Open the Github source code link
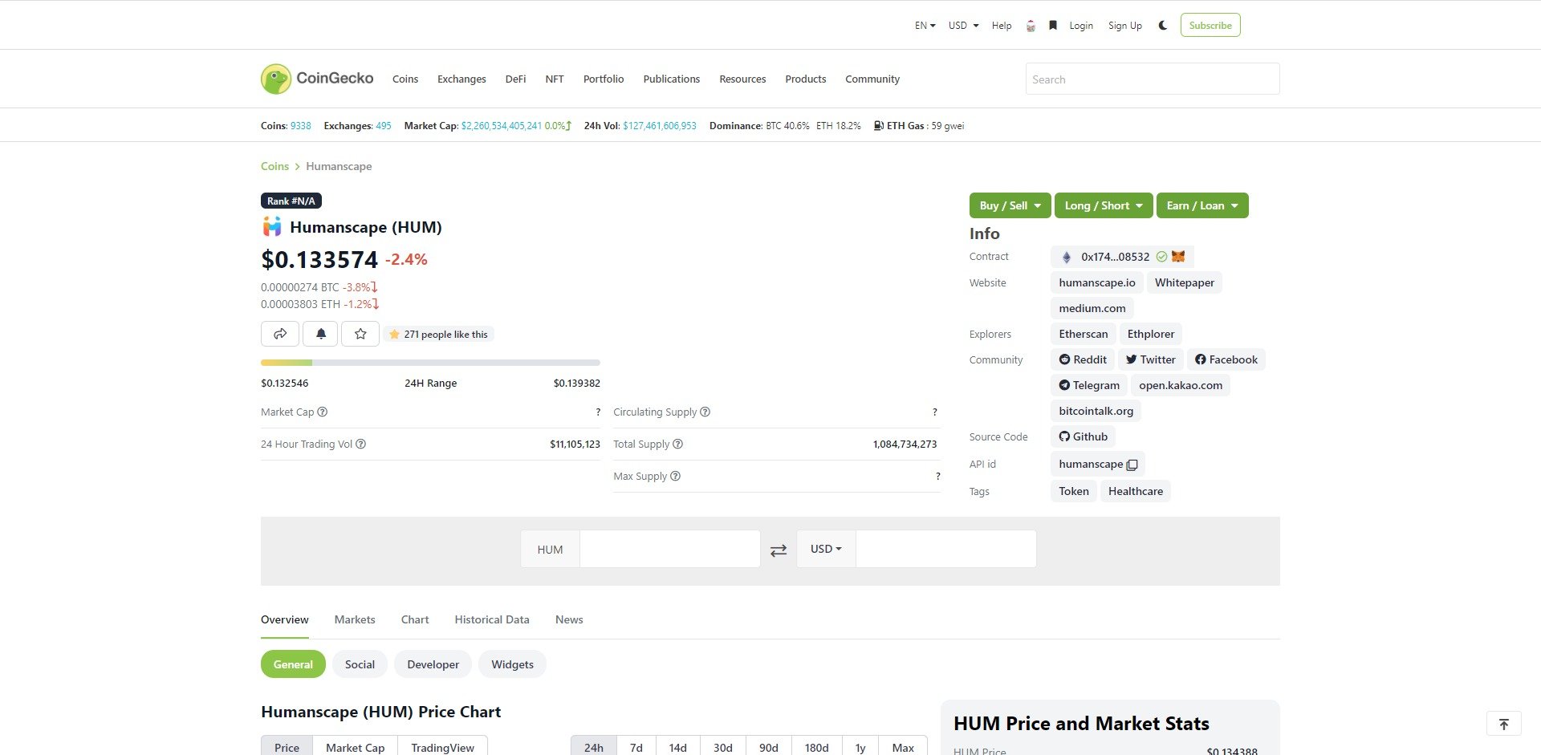Screen dimensions: 1541x755 [x=1083, y=436]
